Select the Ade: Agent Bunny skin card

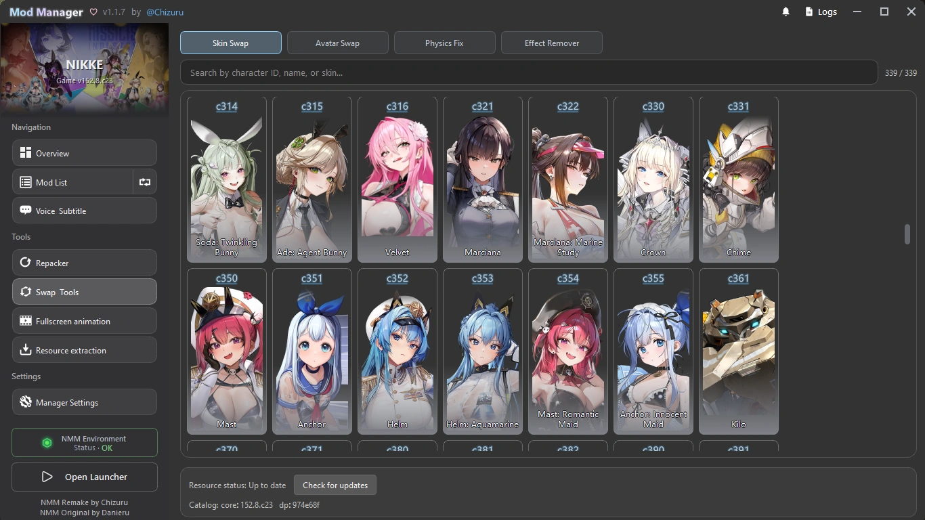pyautogui.click(x=312, y=179)
